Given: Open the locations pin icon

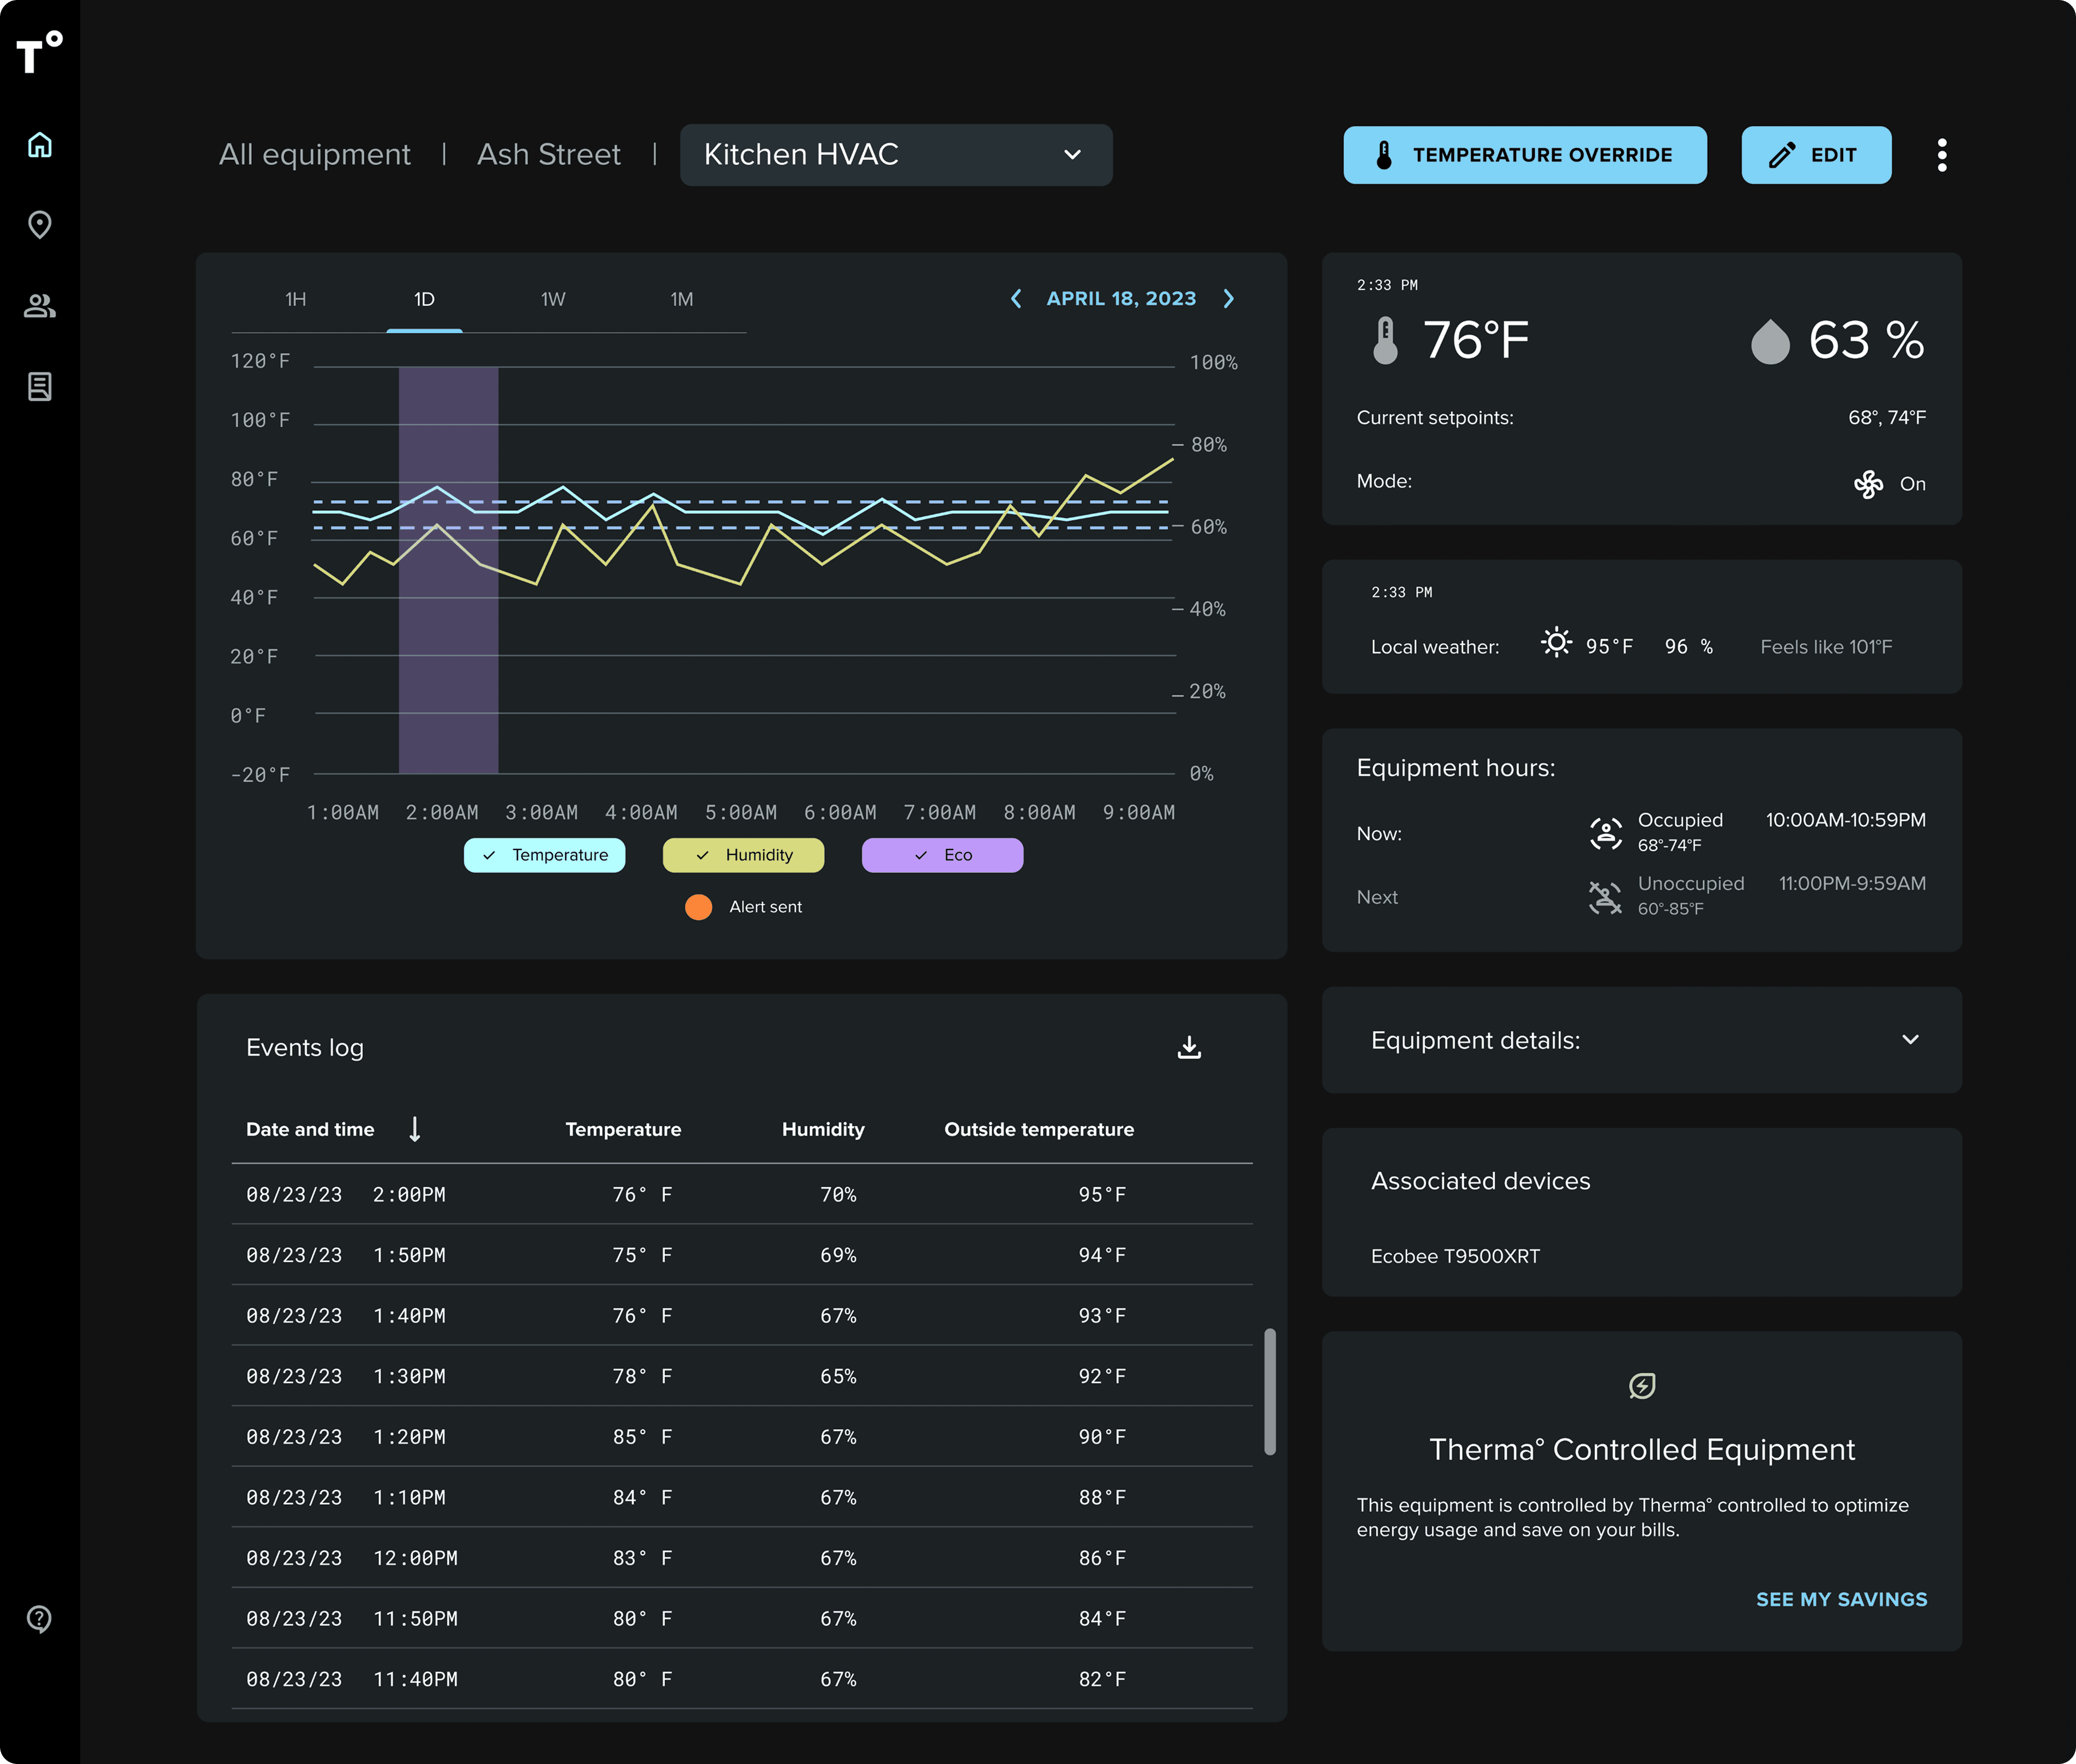Looking at the screenshot, I should click(x=40, y=225).
